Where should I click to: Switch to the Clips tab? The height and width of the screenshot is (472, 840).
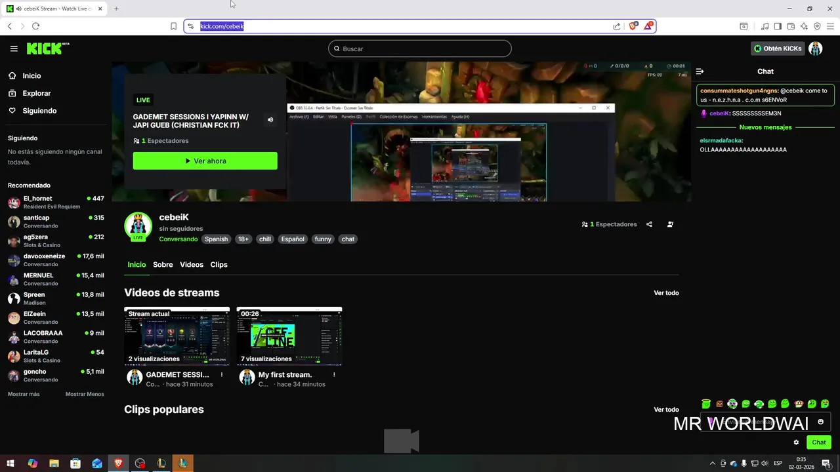click(x=219, y=265)
